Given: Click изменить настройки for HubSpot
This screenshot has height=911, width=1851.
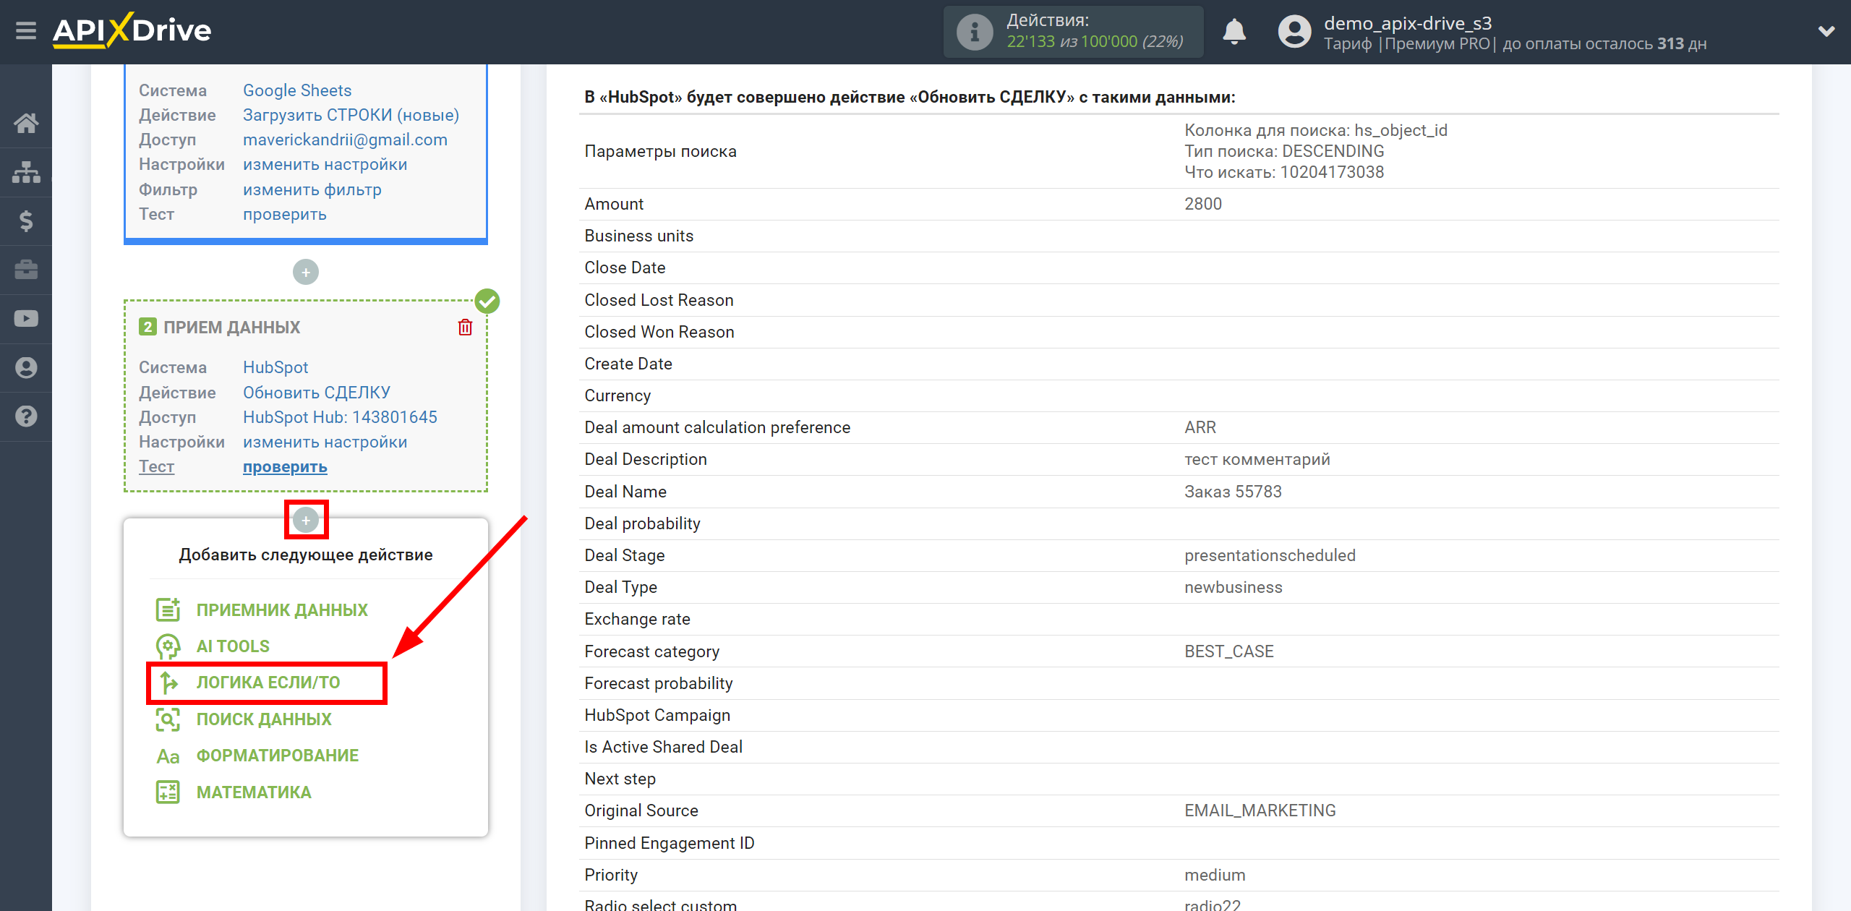Looking at the screenshot, I should (325, 442).
